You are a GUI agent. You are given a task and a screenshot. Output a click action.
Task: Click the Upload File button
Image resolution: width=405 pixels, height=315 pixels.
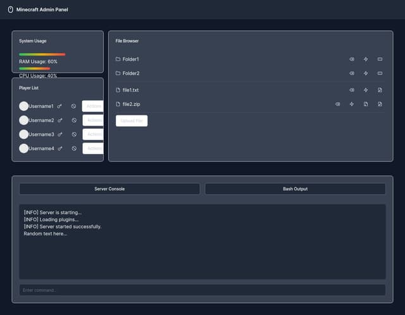132,121
